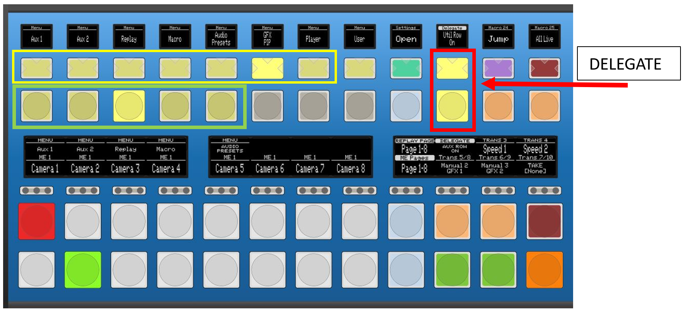Hit the upper-row gray button under Camera 5

point(221,221)
